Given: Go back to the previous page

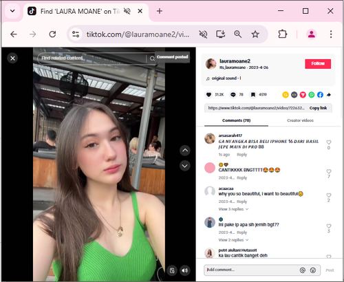Looking at the screenshot, I should tap(14, 34).
